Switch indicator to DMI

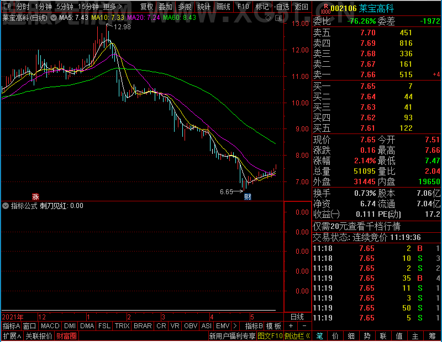click(x=70, y=326)
